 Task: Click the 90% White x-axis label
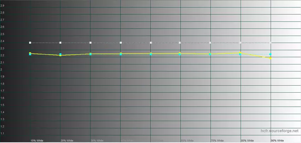click(x=277, y=141)
